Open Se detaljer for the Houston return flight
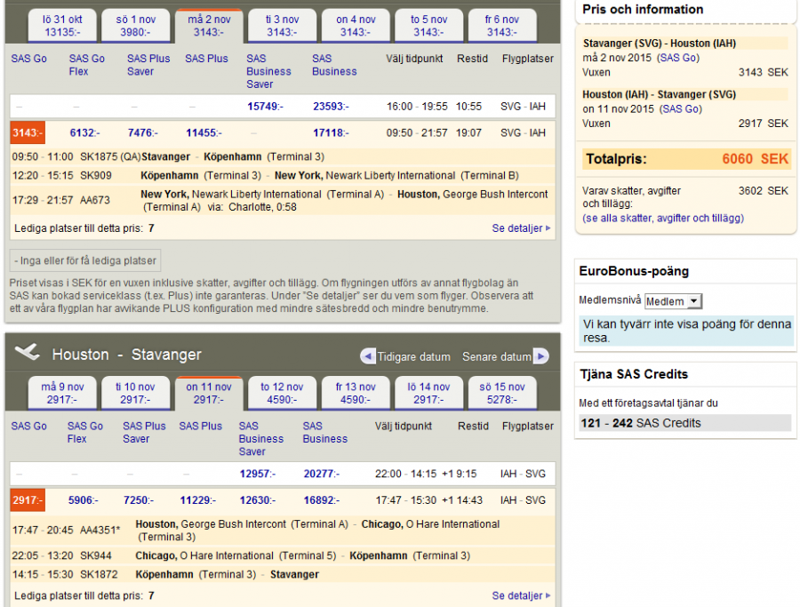The image size is (800, 607). tap(521, 595)
